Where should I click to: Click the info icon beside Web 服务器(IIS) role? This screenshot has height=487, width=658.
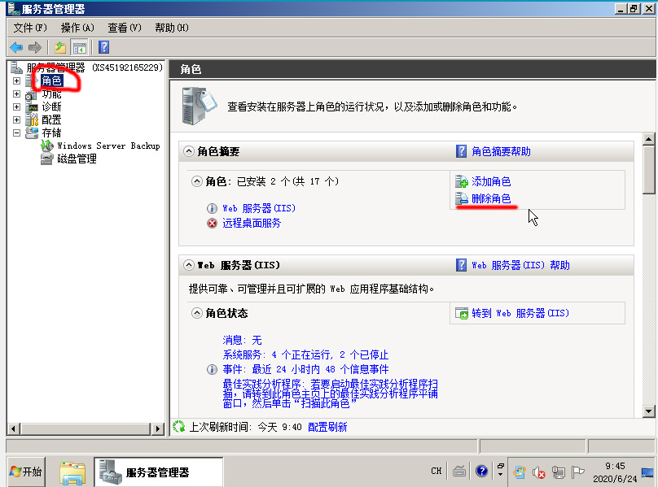tap(212, 208)
